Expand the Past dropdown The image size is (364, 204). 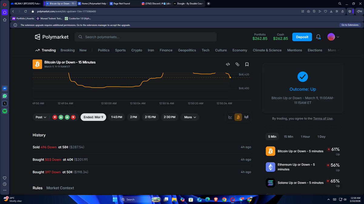coord(41,117)
